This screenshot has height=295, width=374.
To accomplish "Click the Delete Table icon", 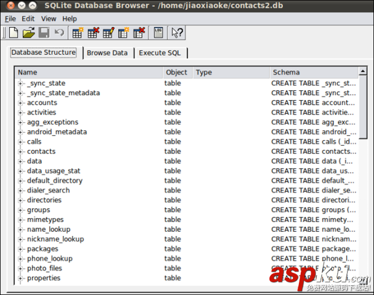I will click(94, 33).
